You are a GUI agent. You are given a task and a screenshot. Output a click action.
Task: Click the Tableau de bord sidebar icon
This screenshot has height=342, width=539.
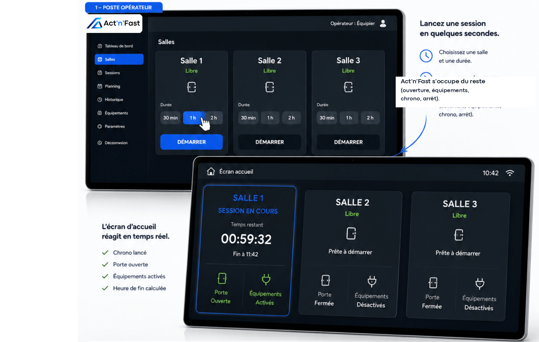pos(100,46)
